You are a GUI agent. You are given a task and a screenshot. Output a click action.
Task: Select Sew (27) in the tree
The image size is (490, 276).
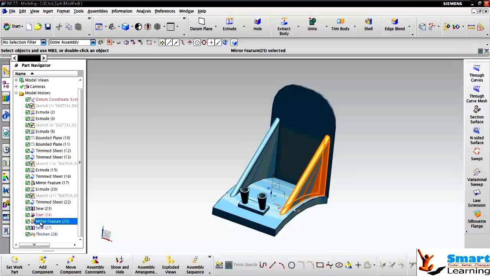tap(43, 228)
